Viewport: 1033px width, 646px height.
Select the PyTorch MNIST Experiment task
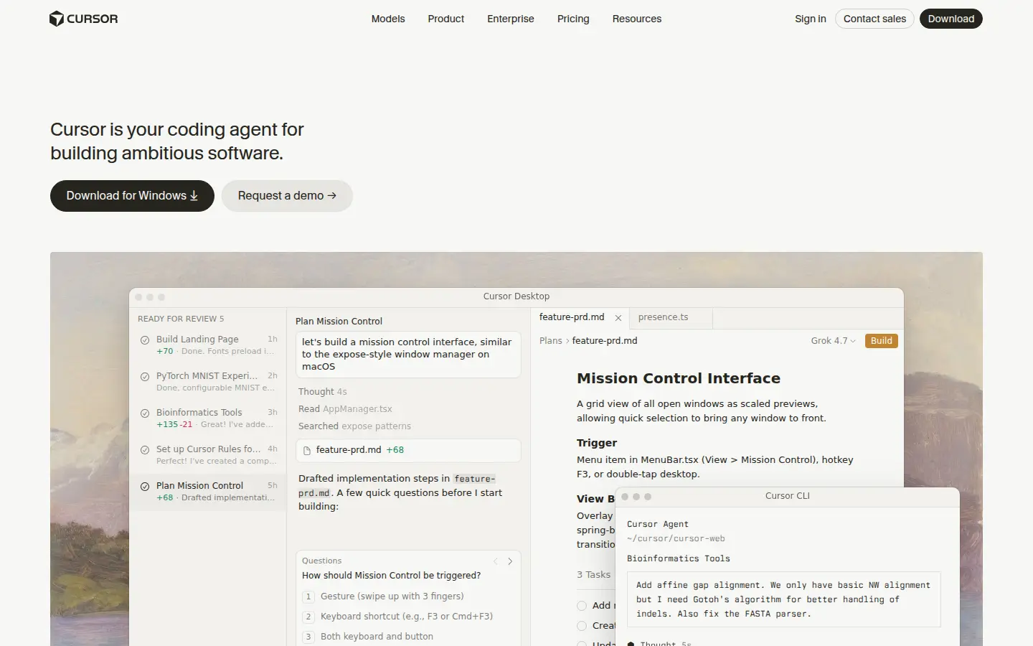208,381
